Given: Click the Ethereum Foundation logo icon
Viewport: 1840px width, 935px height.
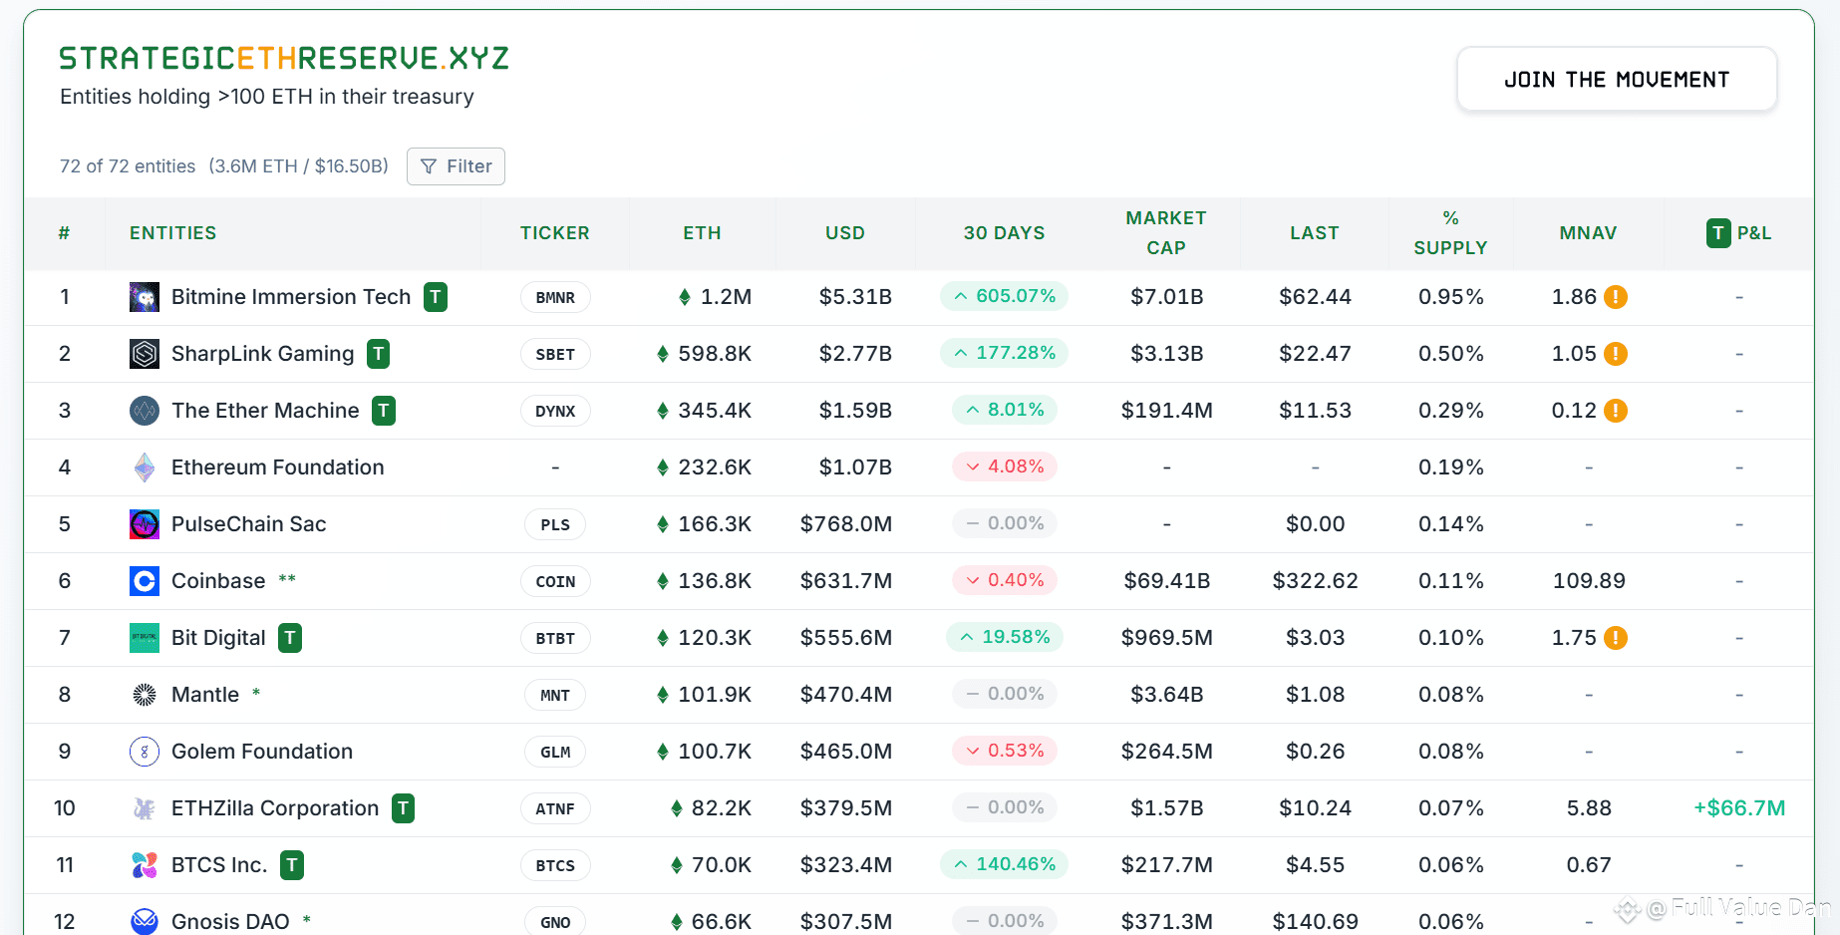Looking at the screenshot, I should coord(145,467).
